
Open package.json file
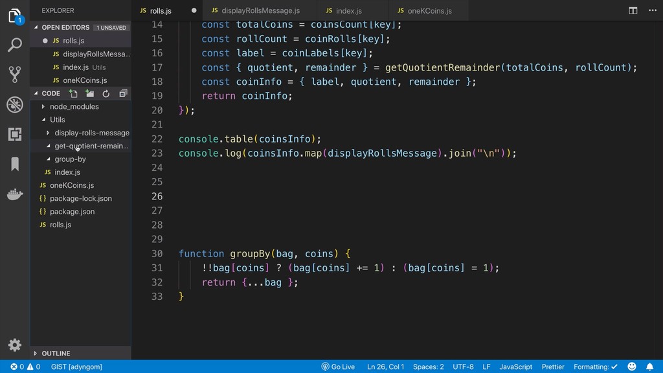click(x=80, y=212)
